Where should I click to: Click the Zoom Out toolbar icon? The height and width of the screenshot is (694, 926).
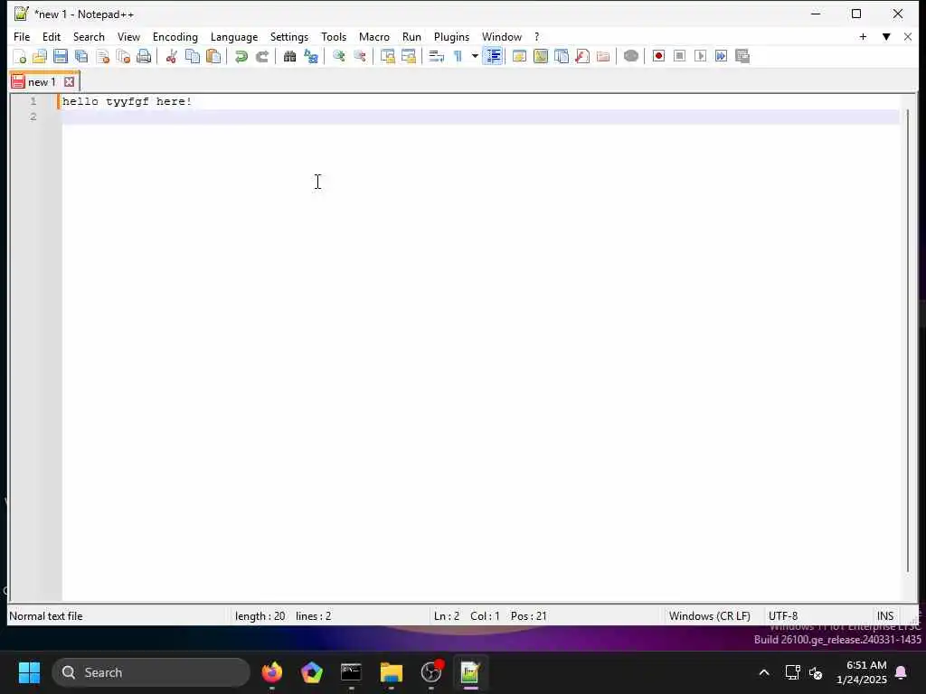(x=359, y=56)
